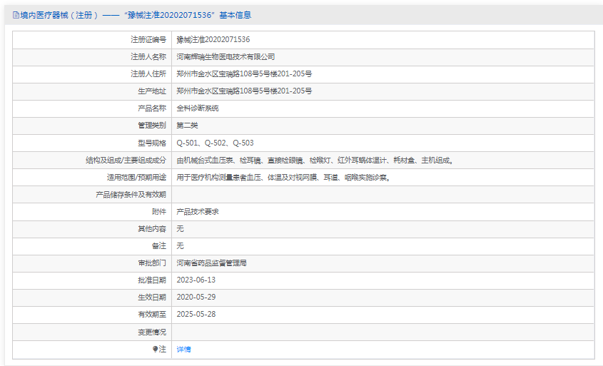
Task: Open the 详情 link in the 注 row
Action: click(183, 349)
